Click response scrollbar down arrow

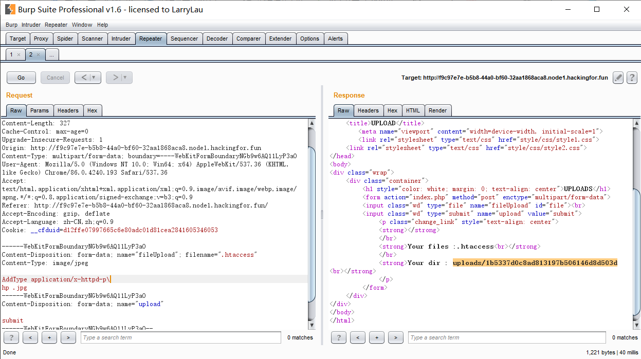pyautogui.click(x=636, y=325)
